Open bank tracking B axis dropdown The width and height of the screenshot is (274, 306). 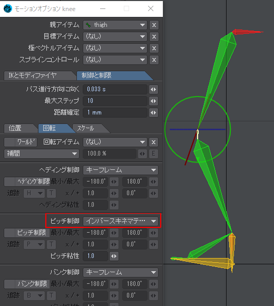(34, 295)
